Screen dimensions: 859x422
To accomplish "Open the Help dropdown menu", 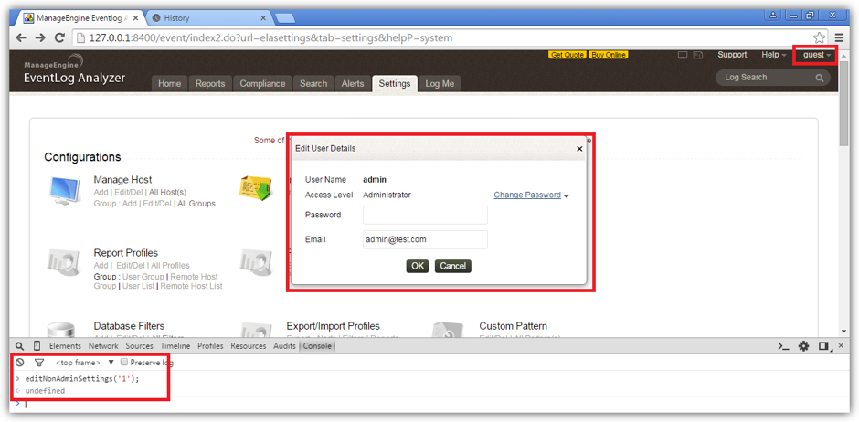I will click(x=773, y=55).
